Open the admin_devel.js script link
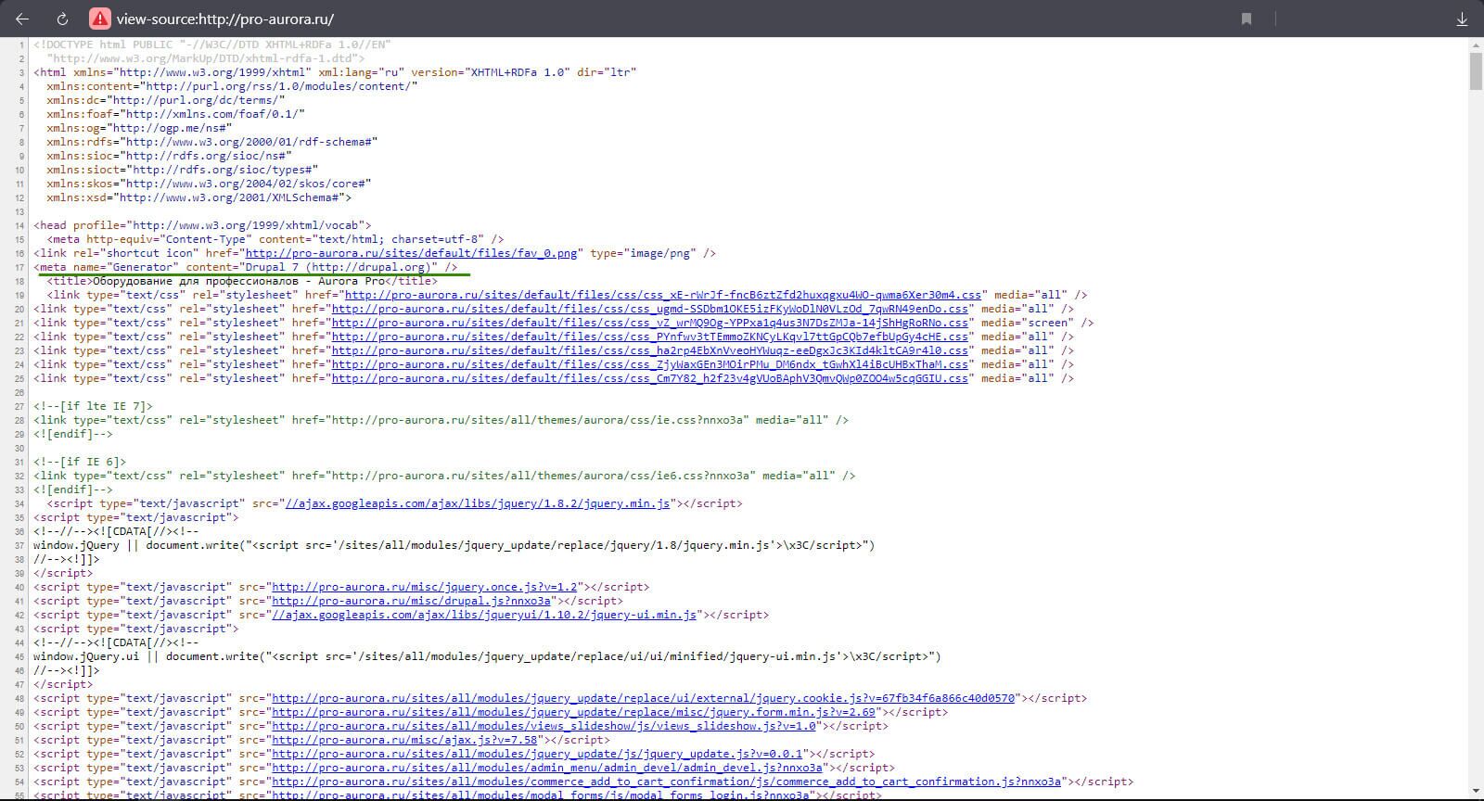Screen dimensions: 1484x801 547,768
